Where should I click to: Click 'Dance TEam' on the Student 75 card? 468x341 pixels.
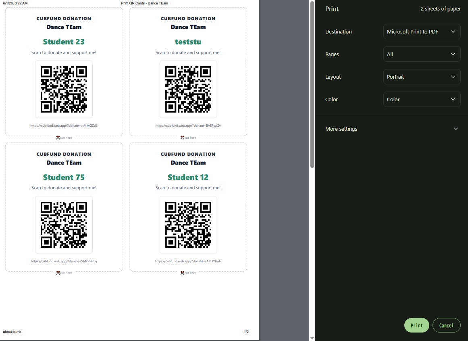64,163
